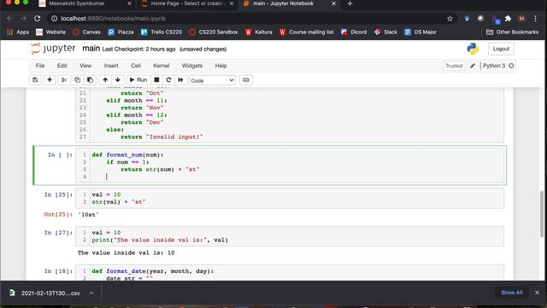
Task: Open the Course mailing list bookmark
Action: (x=306, y=33)
